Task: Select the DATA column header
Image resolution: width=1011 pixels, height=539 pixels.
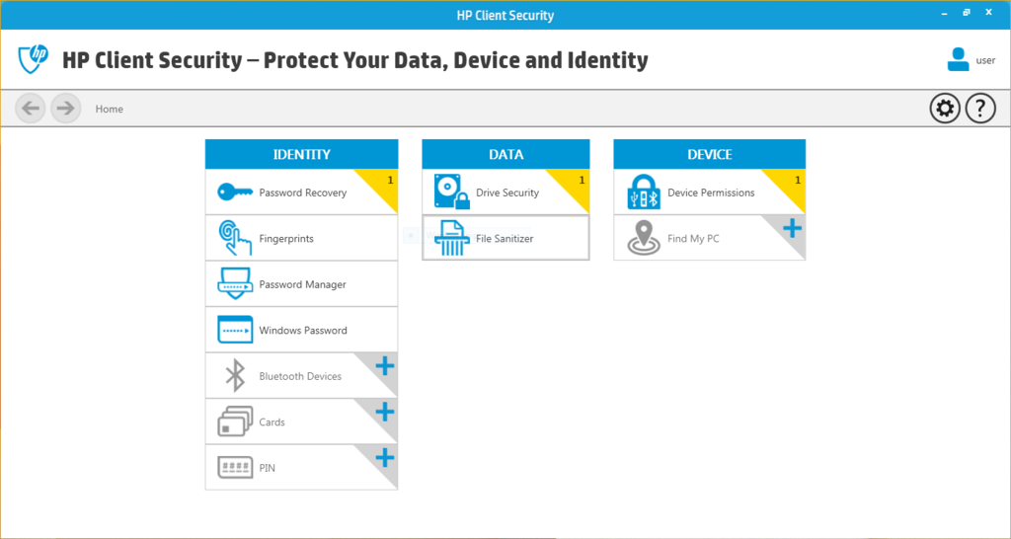Action: [x=506, y=154]
